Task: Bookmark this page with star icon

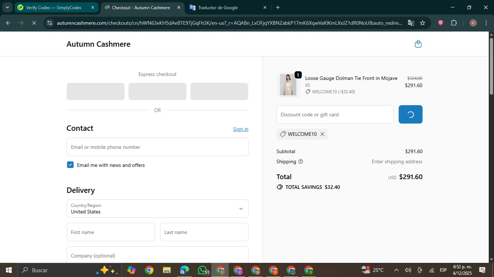Action: [423, 23]
